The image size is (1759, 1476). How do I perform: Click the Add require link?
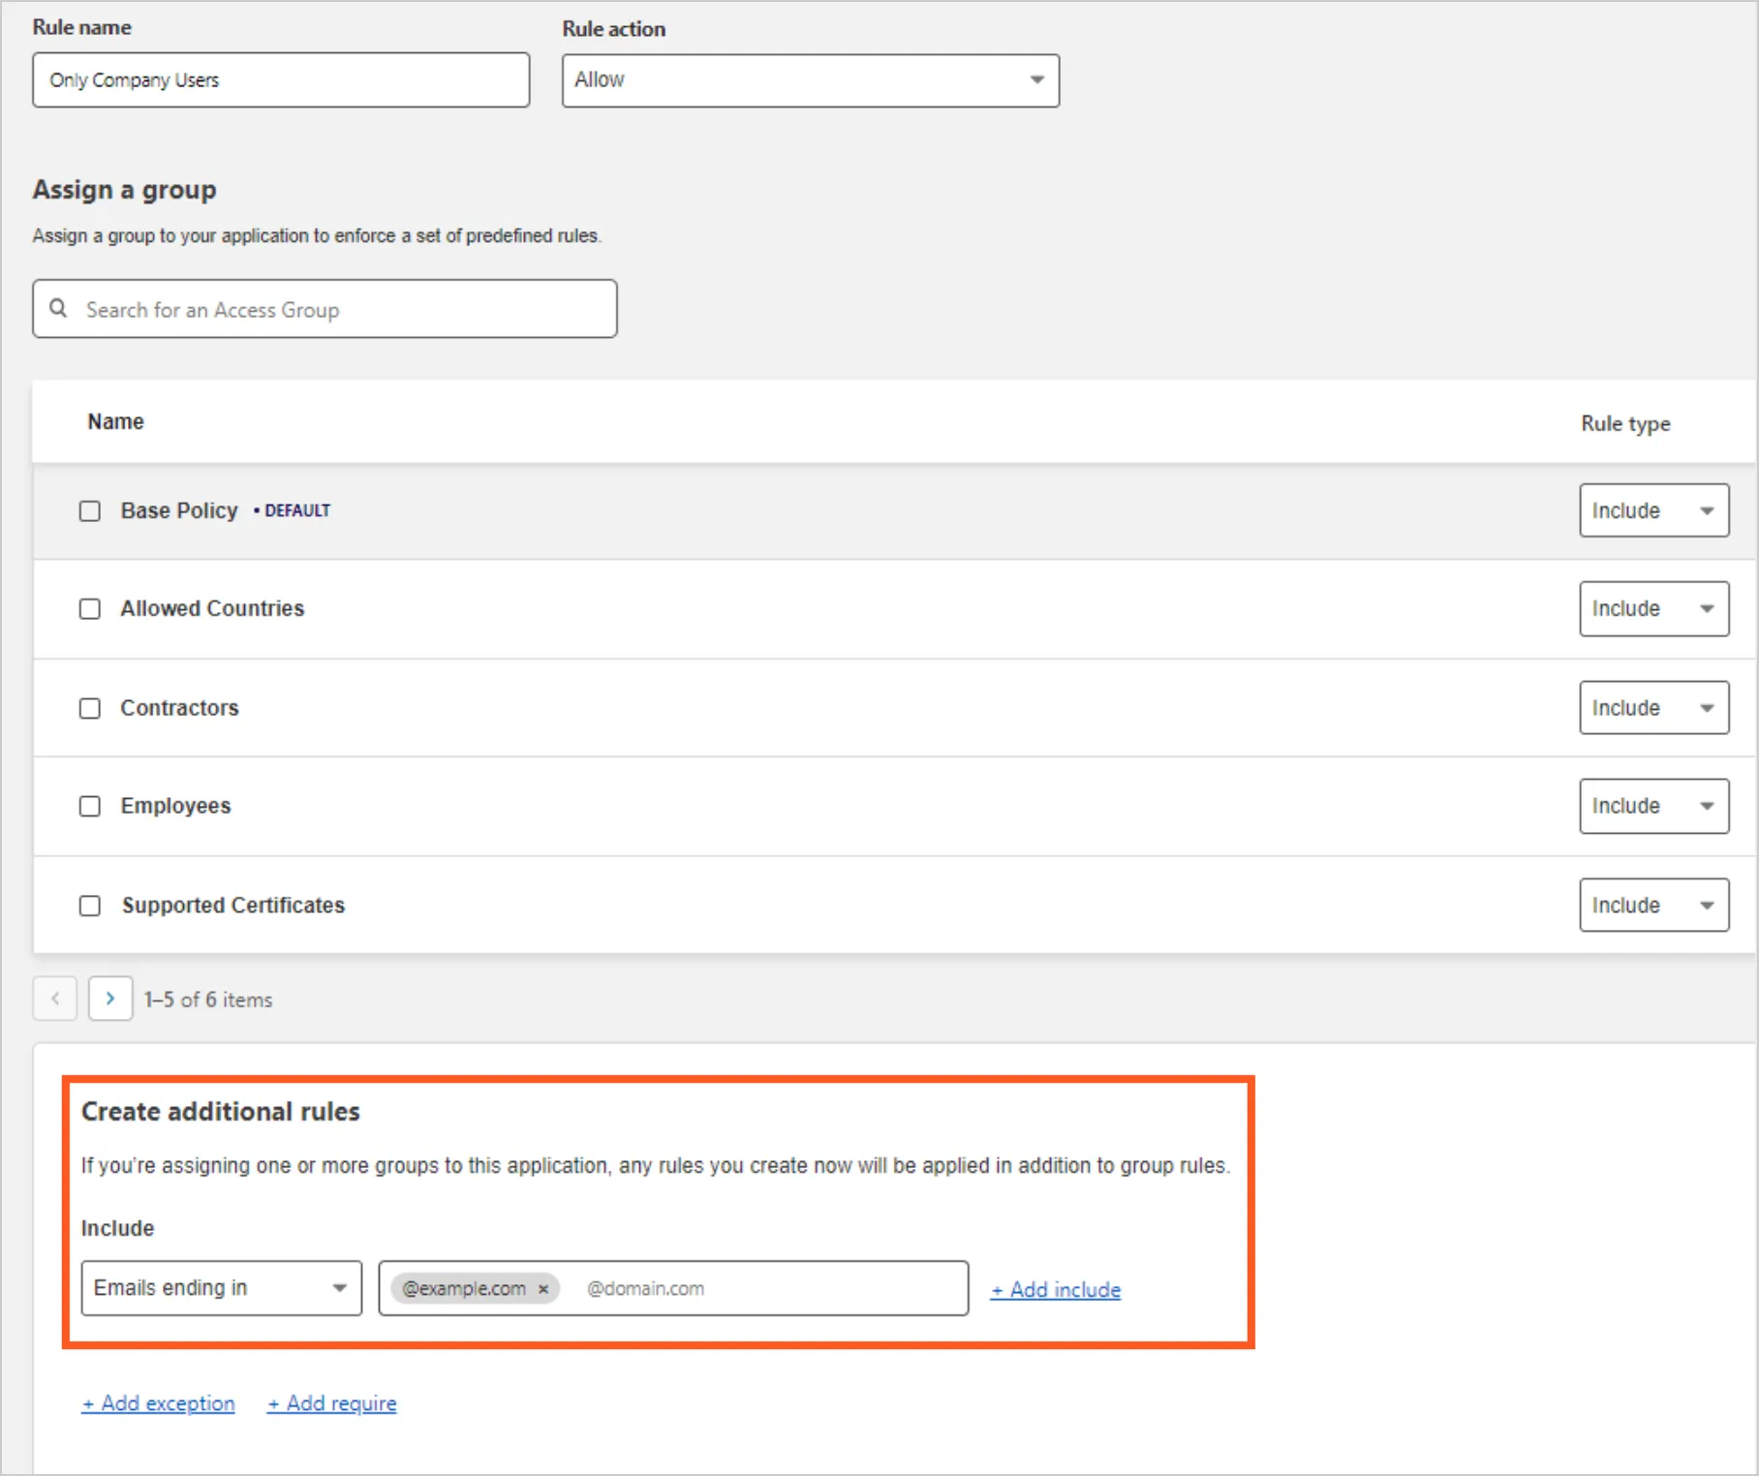(331, 1402)
